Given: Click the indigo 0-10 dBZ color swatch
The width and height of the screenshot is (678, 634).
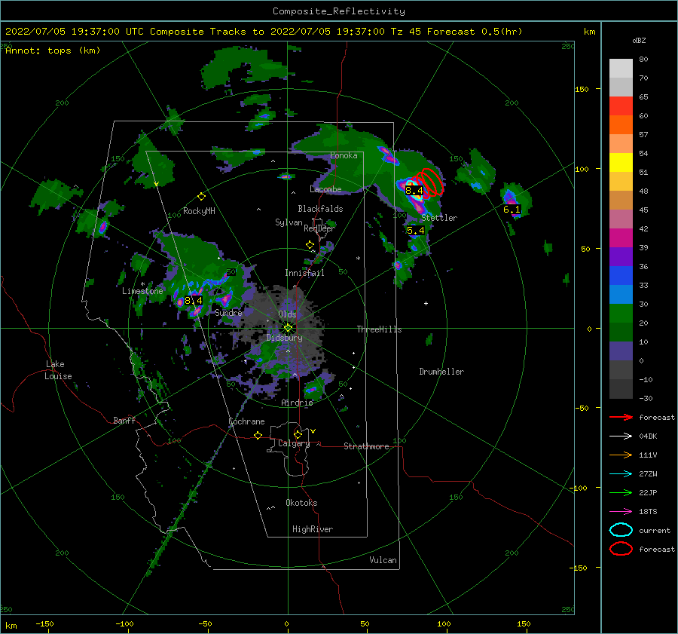Looking at the screenshot, I should (x=621, y=351).
